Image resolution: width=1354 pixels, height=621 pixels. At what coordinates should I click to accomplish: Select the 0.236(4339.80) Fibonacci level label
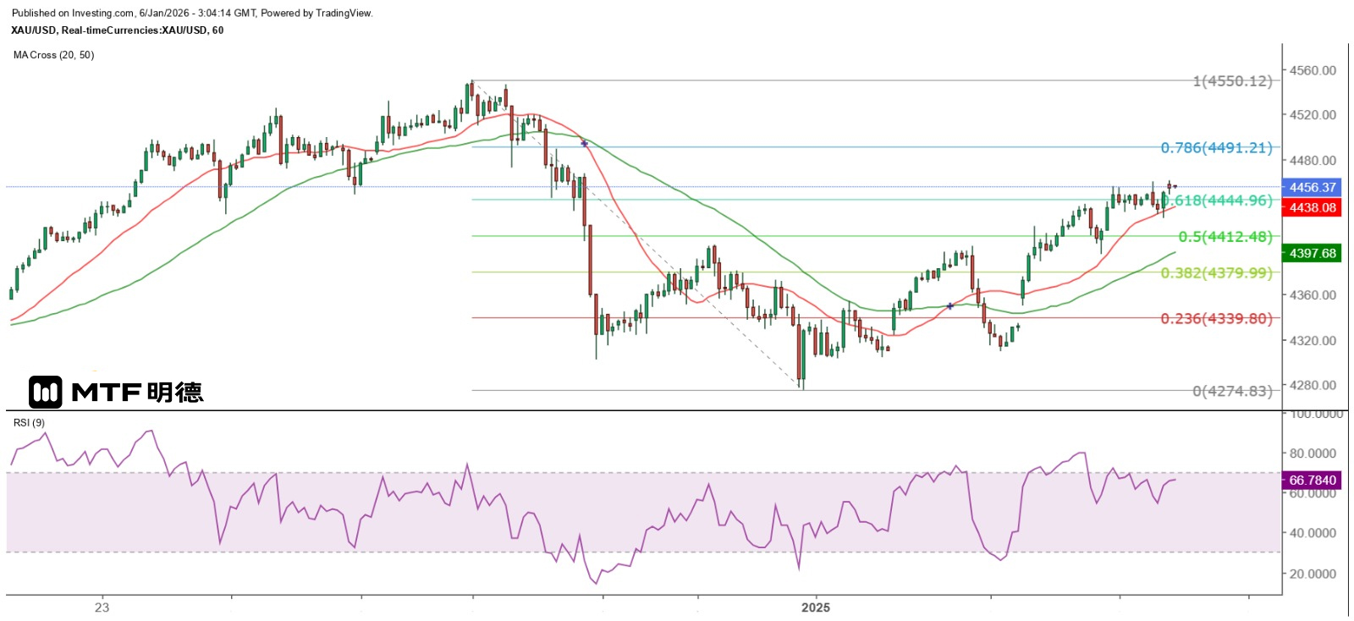tap(1216, 318)
